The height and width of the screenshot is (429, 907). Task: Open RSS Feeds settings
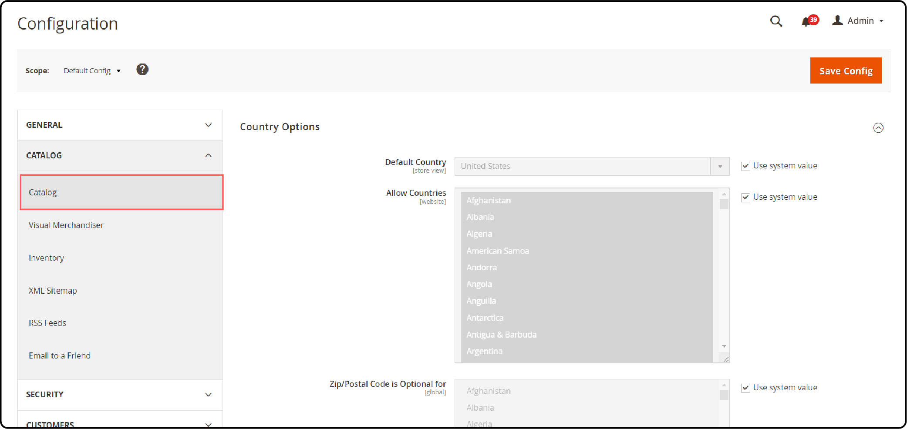click(x=47, y=323)
